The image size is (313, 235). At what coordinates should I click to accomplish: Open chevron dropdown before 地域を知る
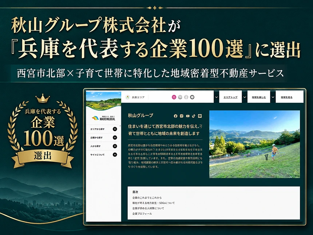point(273,97)
